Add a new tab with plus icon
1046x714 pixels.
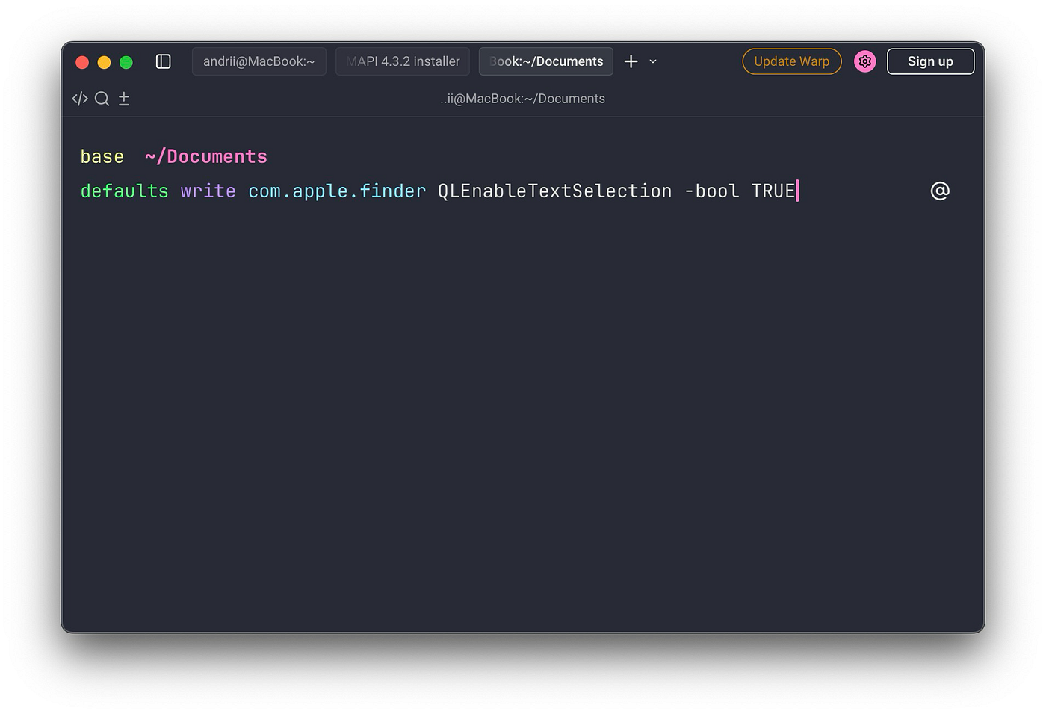point(631,61)
